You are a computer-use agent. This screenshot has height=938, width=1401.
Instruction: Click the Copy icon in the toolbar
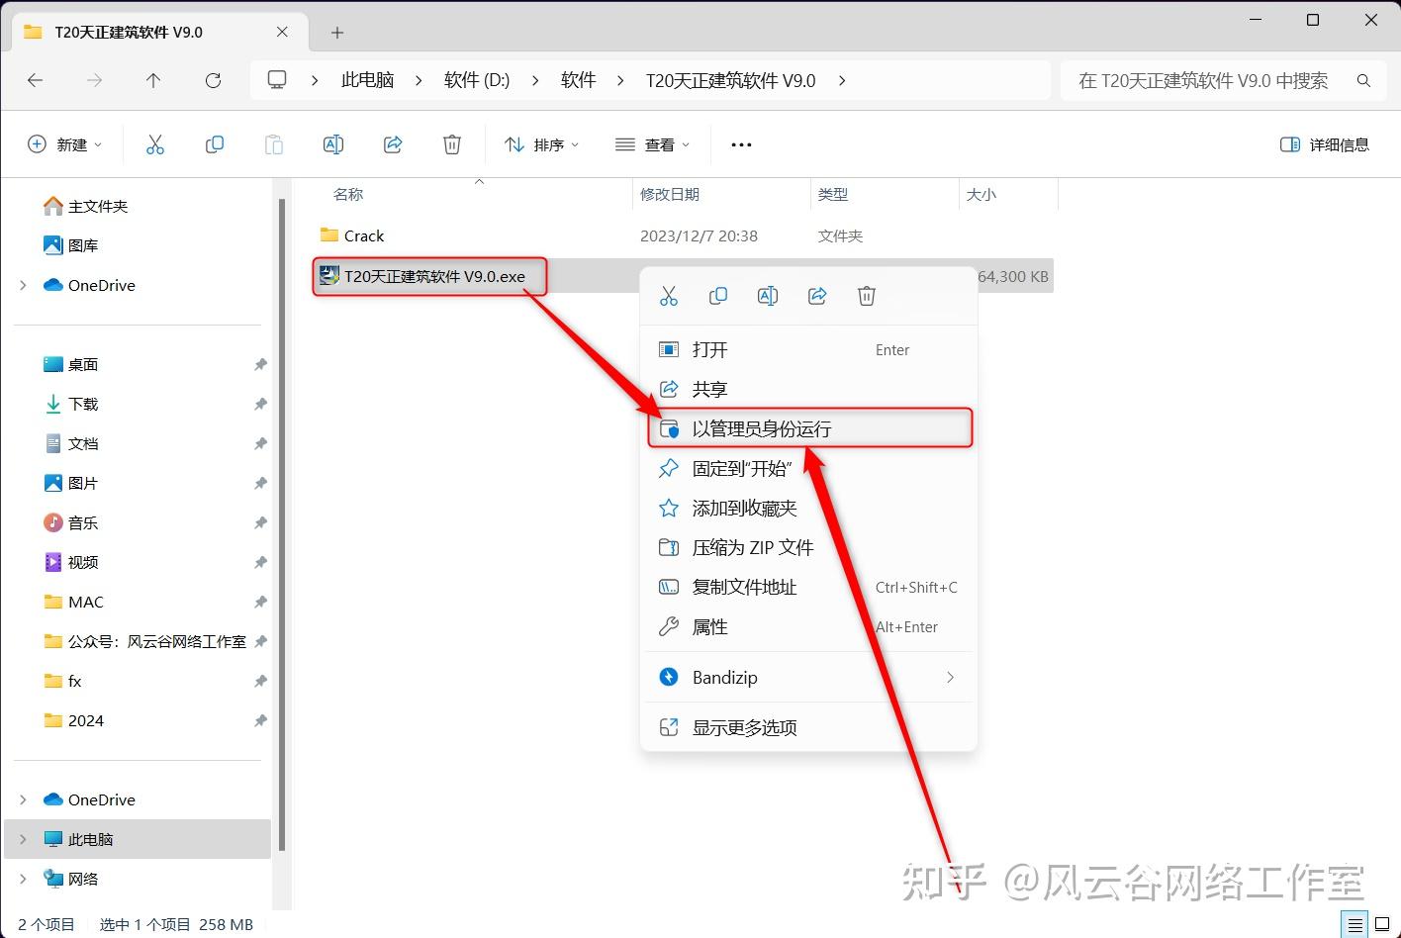pyautogui.click(x=215, y=144)
